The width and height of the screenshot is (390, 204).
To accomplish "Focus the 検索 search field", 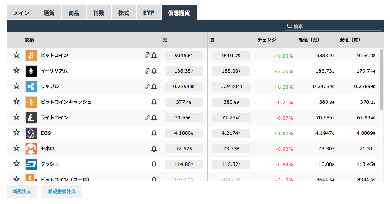I will tap(333, 26).
